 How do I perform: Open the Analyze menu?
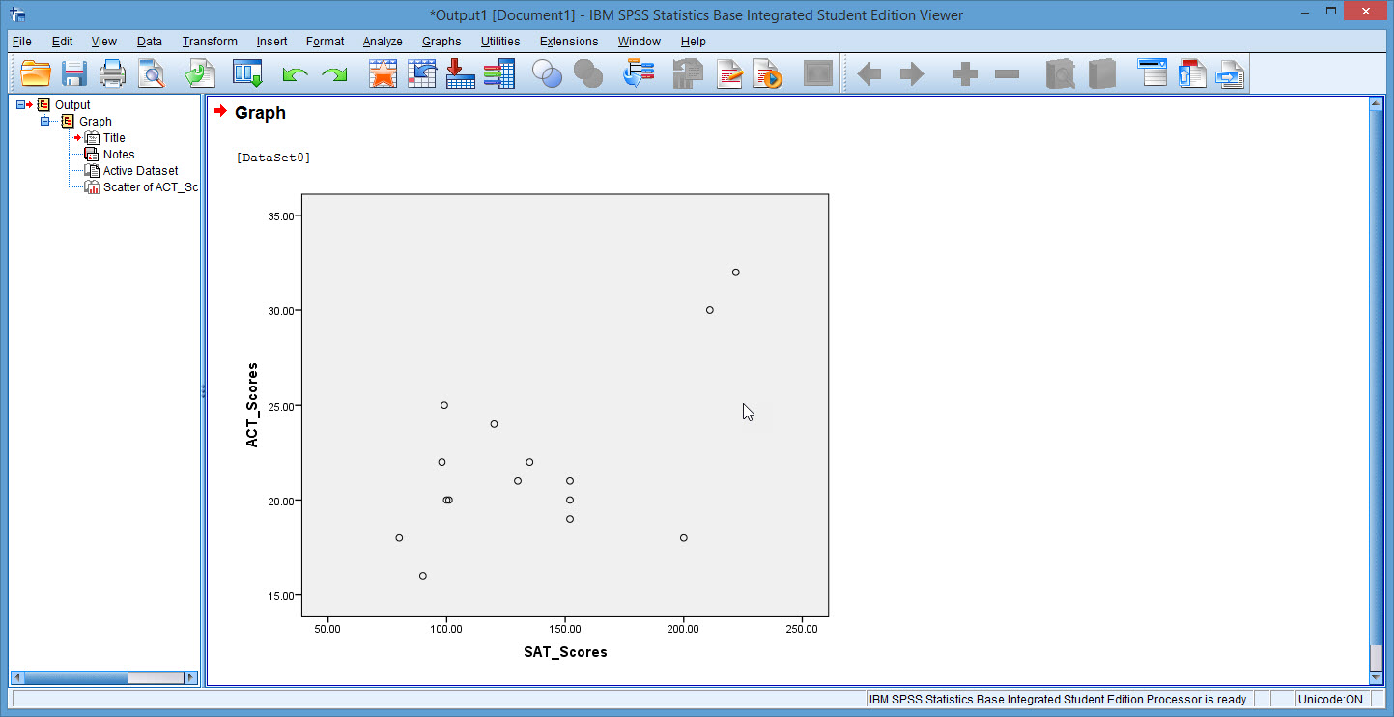(383, 42)
